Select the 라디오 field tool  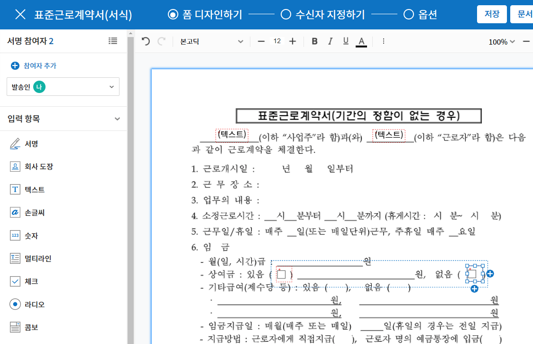[x=27, y=305]
